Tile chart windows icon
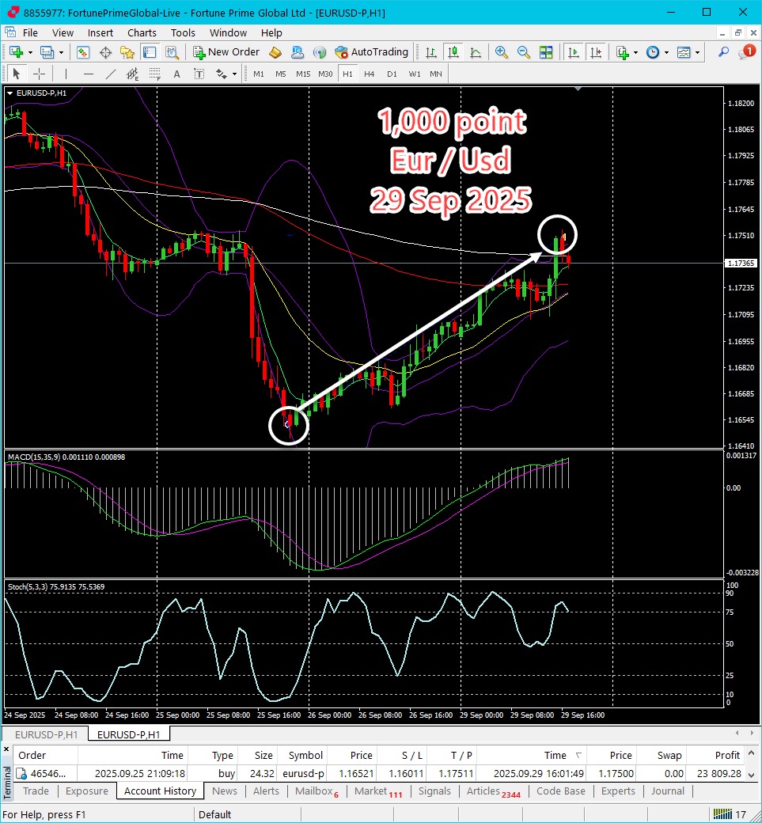Image resolution: width=762 pixels, height=823 pixels. click(x=545, y=52)
